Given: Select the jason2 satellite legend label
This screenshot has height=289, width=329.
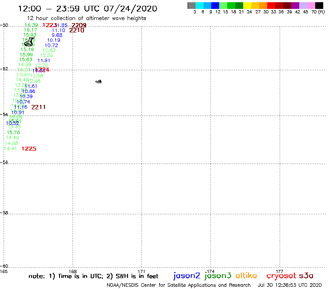Looking at the screenshot, I should 187,276.
